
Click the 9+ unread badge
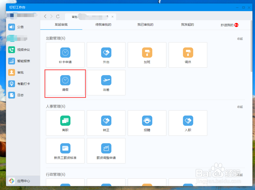(x=236, y=25)
